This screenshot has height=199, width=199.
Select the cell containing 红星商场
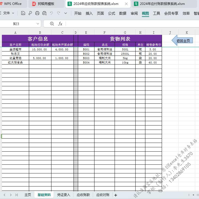15,58
